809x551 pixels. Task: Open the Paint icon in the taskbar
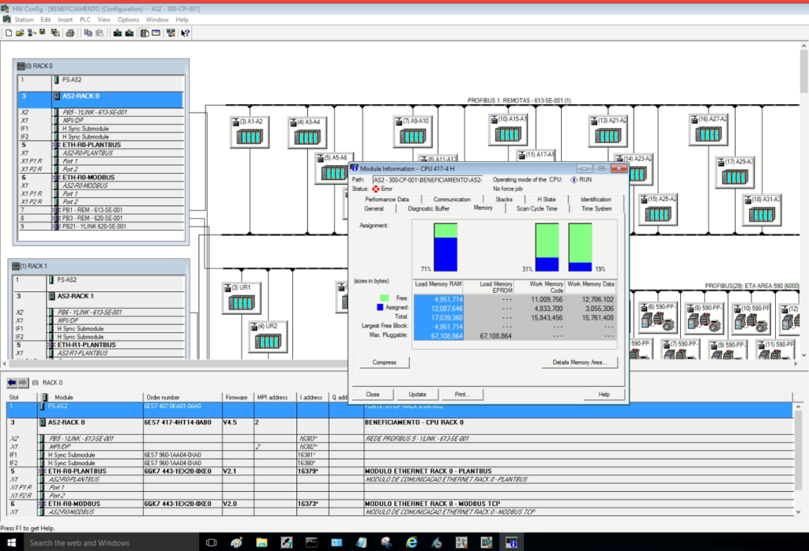pos(236,542)
